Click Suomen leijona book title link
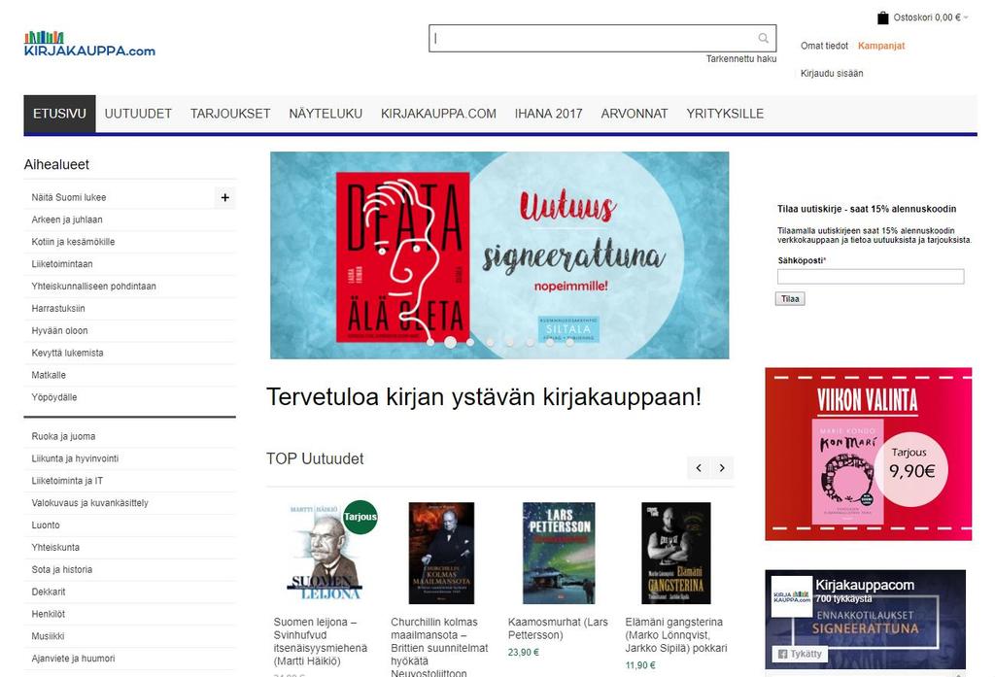995x677 pixels. (x=321, y=641)
